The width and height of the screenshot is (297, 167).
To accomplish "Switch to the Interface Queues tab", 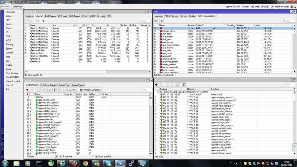I will coord(49,85).
